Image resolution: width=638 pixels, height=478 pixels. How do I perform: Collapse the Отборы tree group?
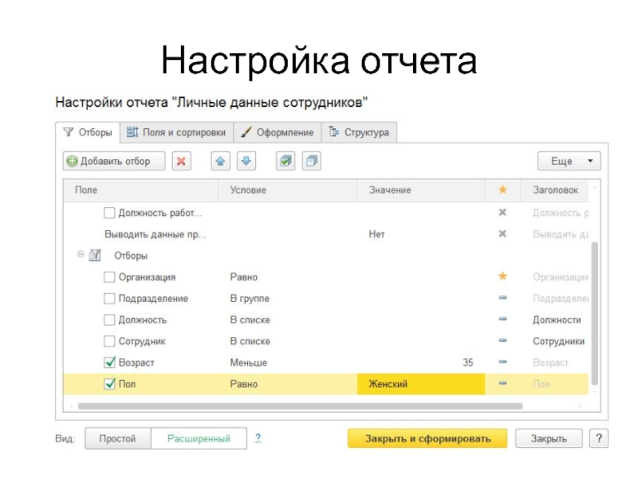pyautogui.click(x=80, y=255)
